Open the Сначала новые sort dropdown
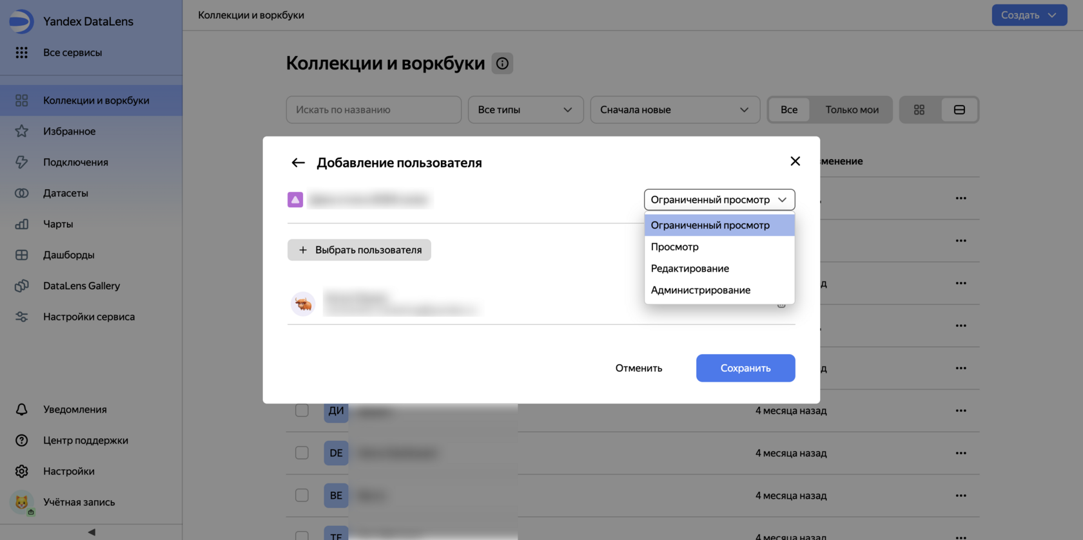Image resolution: width=1083 pixels, height=540 pixels. click(675, 109)
